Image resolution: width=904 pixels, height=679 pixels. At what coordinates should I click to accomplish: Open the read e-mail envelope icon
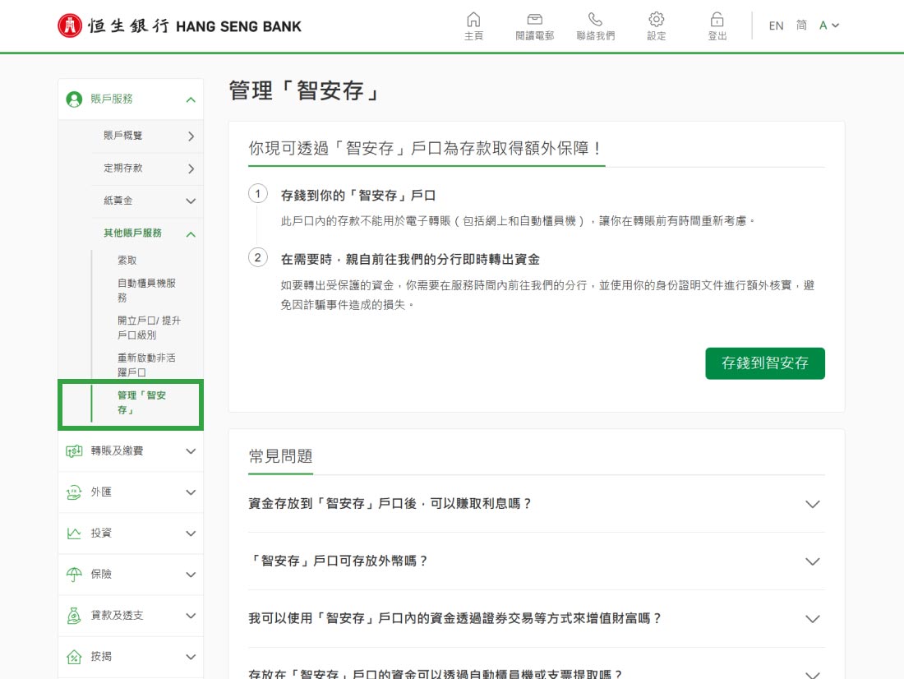tap(534, 21)
